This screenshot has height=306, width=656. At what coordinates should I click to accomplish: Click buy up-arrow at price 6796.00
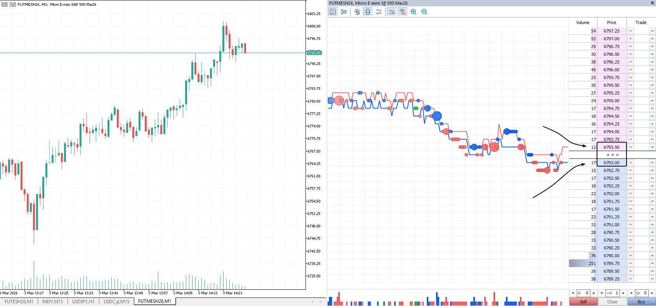tap(653, 70)
